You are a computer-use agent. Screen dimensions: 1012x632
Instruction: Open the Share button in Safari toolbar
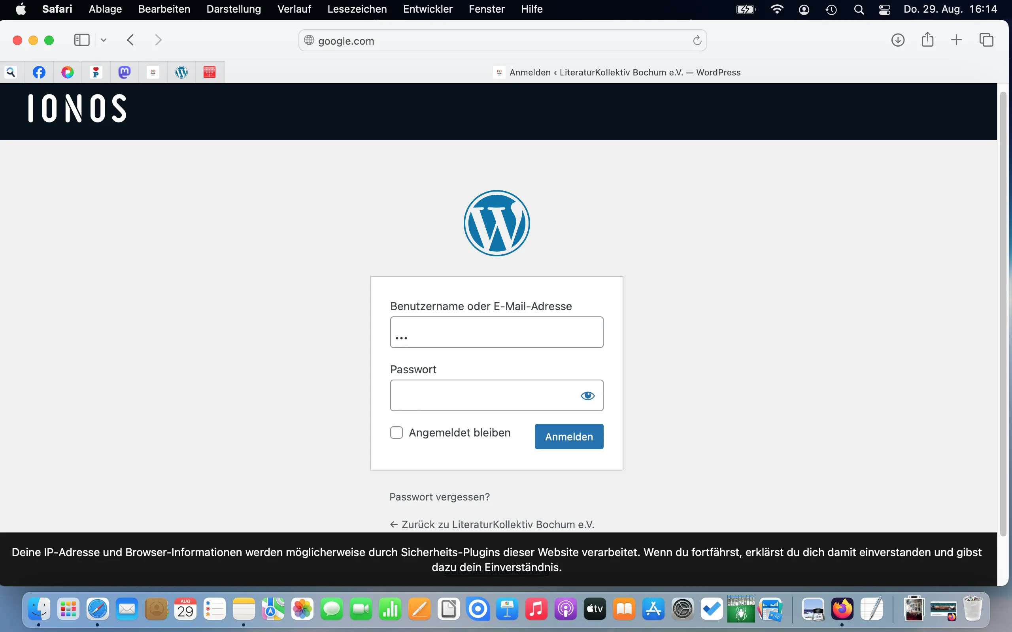click(x=927, y=40)
